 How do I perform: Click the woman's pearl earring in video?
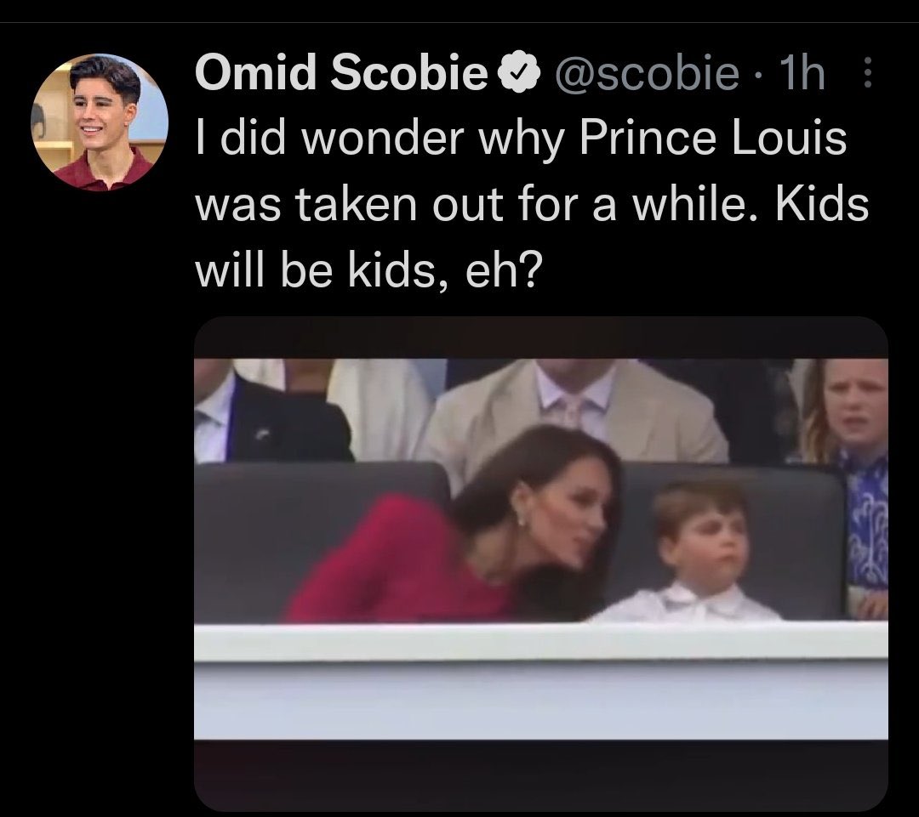click(521, 518)
